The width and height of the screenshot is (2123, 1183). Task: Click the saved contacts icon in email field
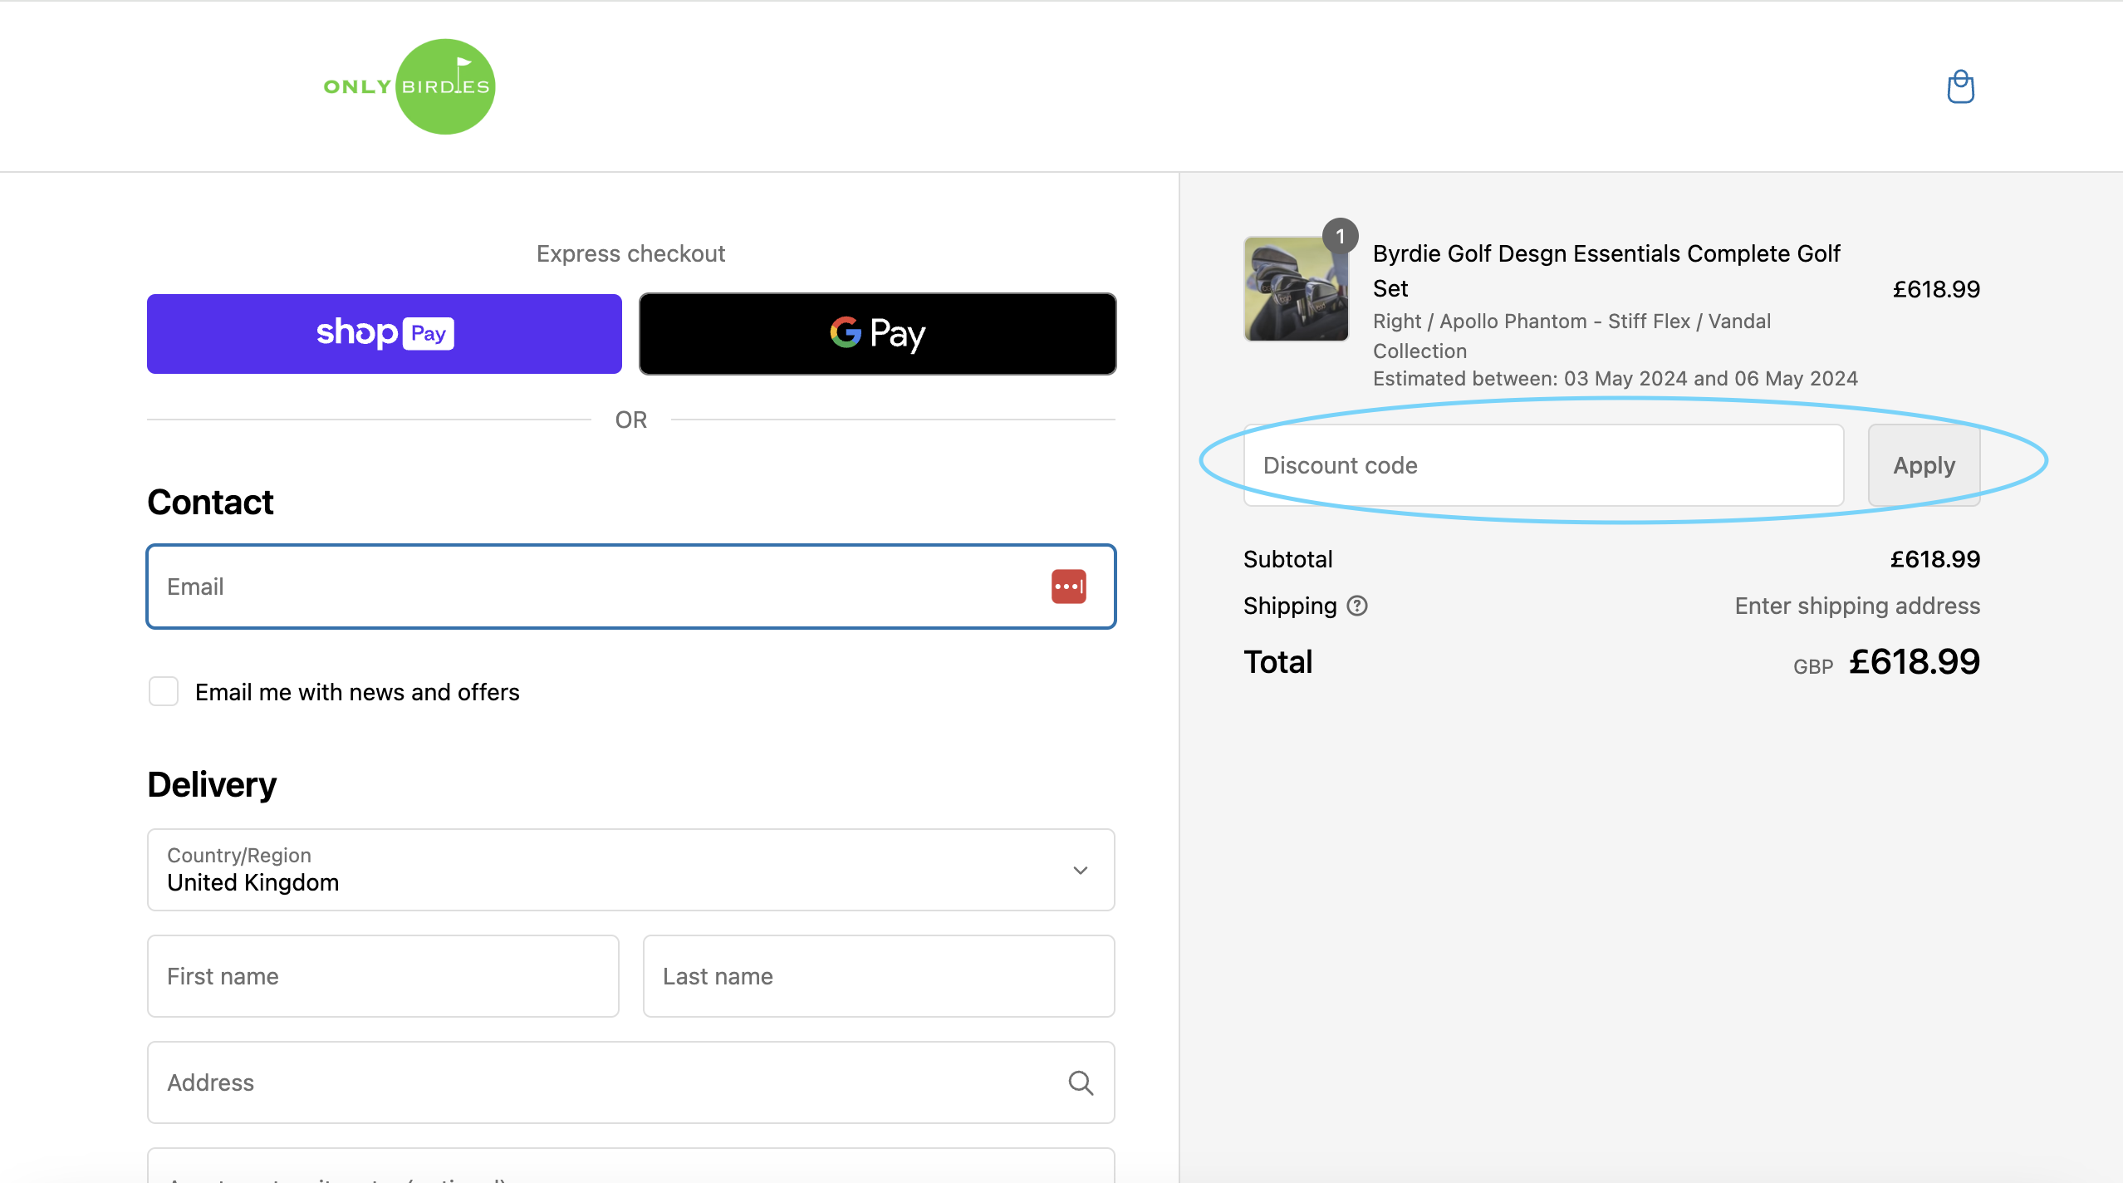(x=1069, y=586)
